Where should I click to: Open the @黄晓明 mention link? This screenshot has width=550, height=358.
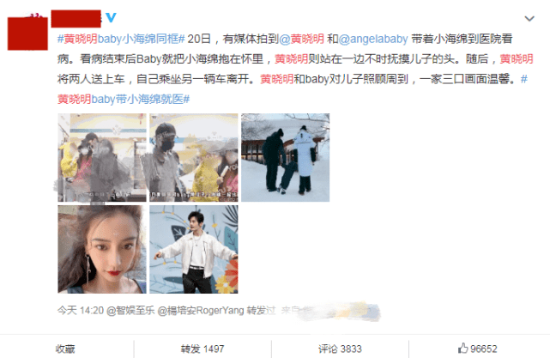point(301,39)
